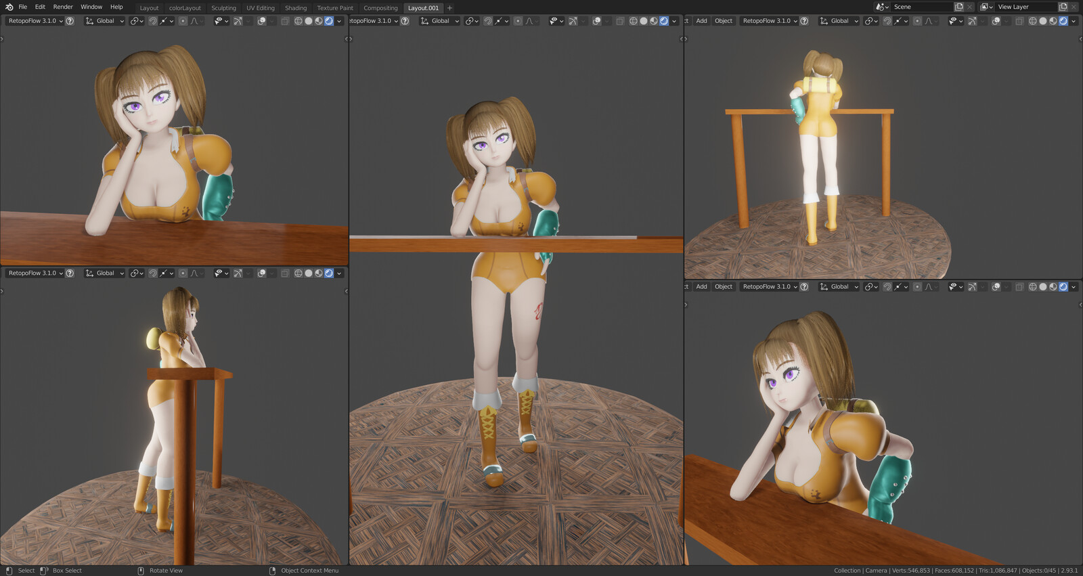The width and height of the screenshot is (1083, 576).
Task: Open RetopoFlow help icon in bottom-right viewport
Action: [x=804, y=287]
